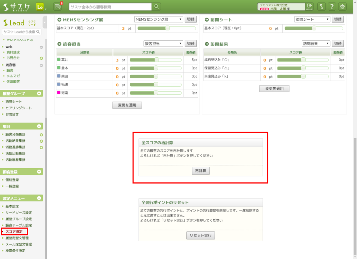357x259 pixels.
Task: Click the S icon button next to help
Action: click(321, 7)
